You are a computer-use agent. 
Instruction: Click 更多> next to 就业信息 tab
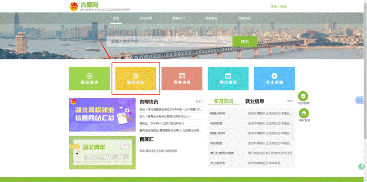pos(291,101)
